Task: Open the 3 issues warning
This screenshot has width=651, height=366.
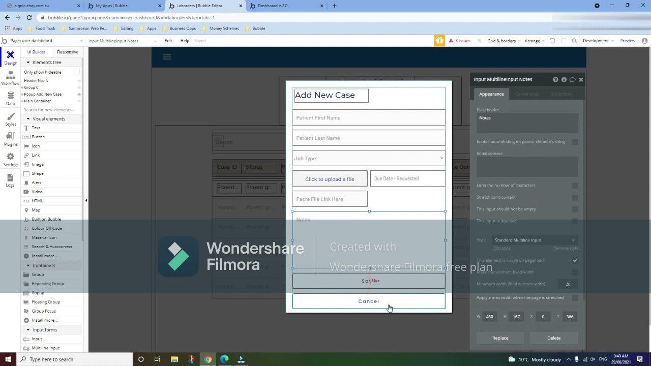Action: (x=460, y=41)
